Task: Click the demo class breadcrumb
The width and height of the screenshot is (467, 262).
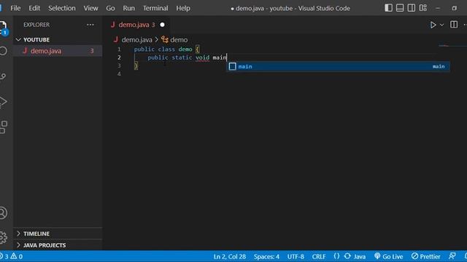Action: (x=179, y=39)
